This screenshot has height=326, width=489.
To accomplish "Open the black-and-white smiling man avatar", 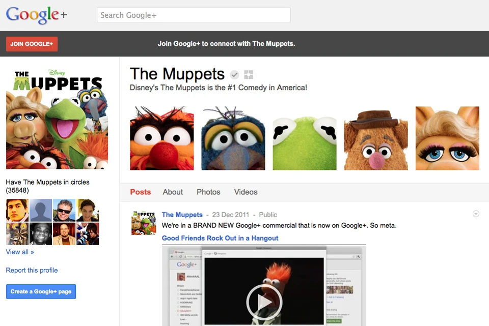I will 41,234.
